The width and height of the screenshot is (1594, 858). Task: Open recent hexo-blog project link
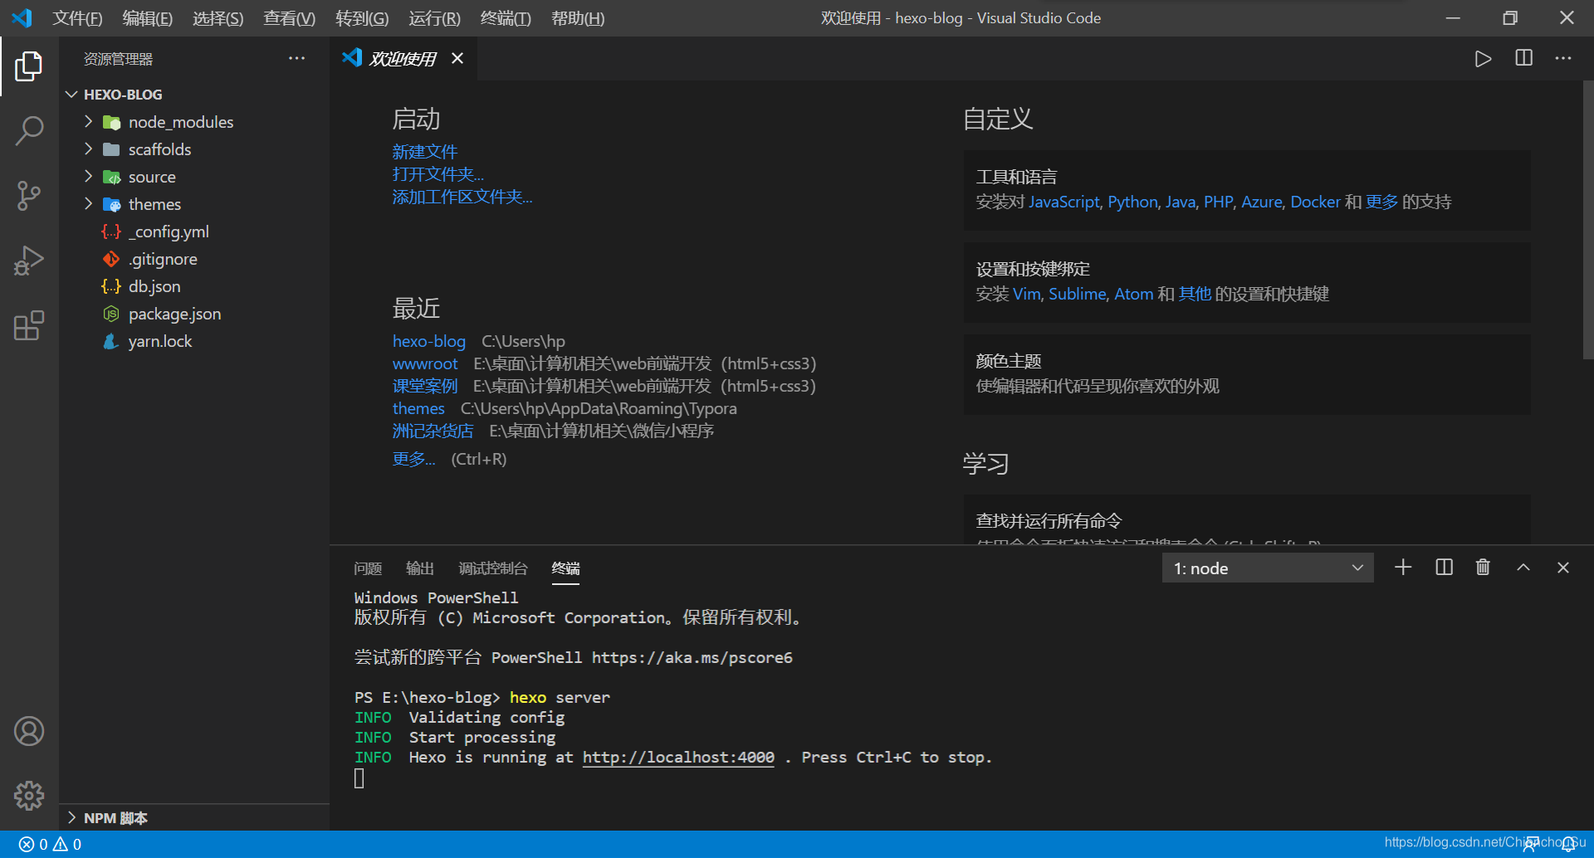[428, 341]
